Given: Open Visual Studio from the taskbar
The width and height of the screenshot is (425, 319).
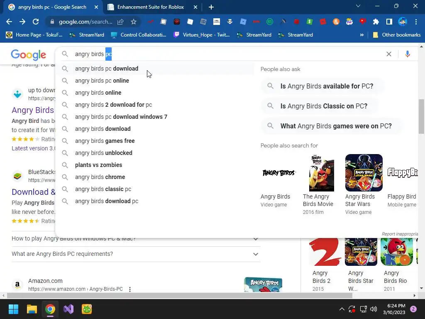Looking at the screenshot, I should point(68,309).
